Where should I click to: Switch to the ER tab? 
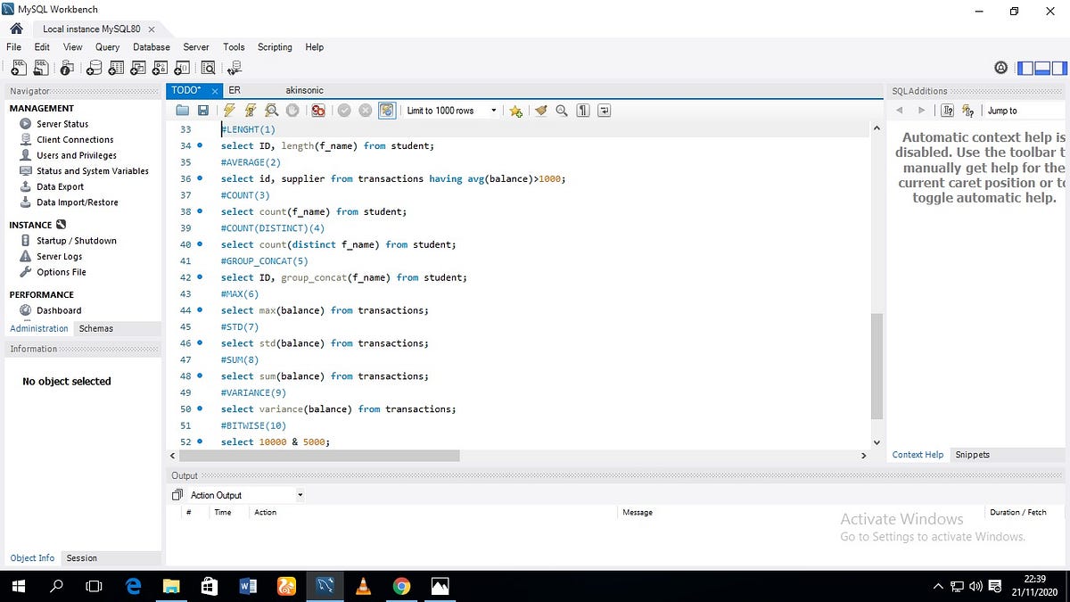tap(234, 90)
